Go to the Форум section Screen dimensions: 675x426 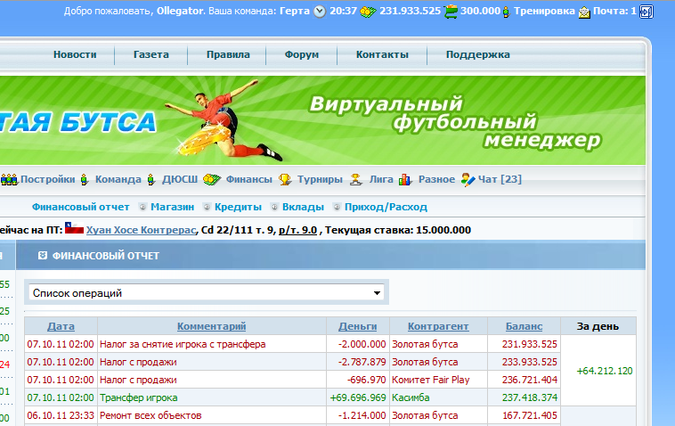pyautogui.click(x=301, y=54)
